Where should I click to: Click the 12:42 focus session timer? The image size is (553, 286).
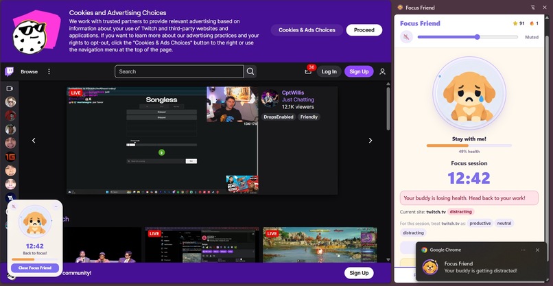(x=469, y=178)
